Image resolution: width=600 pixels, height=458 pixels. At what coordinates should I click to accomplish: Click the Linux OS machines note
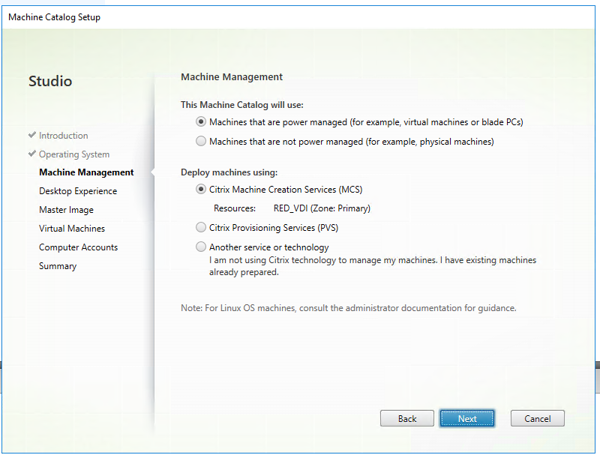pyautogui.click(x=349, y=308)
